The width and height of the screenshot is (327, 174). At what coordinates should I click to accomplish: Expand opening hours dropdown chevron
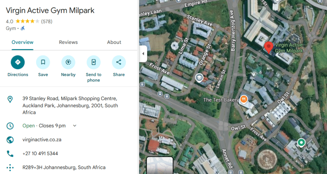(75, 126)
